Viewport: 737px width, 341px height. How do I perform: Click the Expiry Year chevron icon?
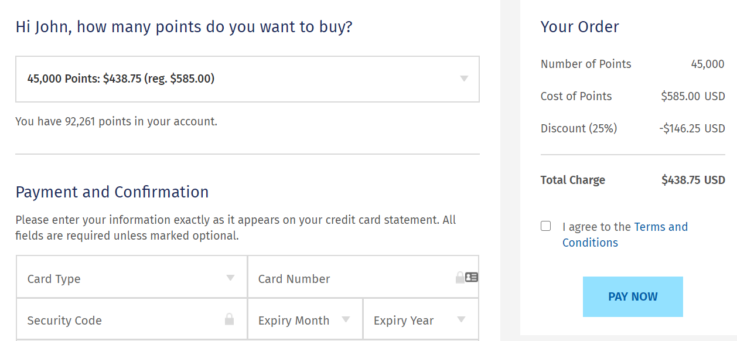pyautogui.click(x=461, y=318)
